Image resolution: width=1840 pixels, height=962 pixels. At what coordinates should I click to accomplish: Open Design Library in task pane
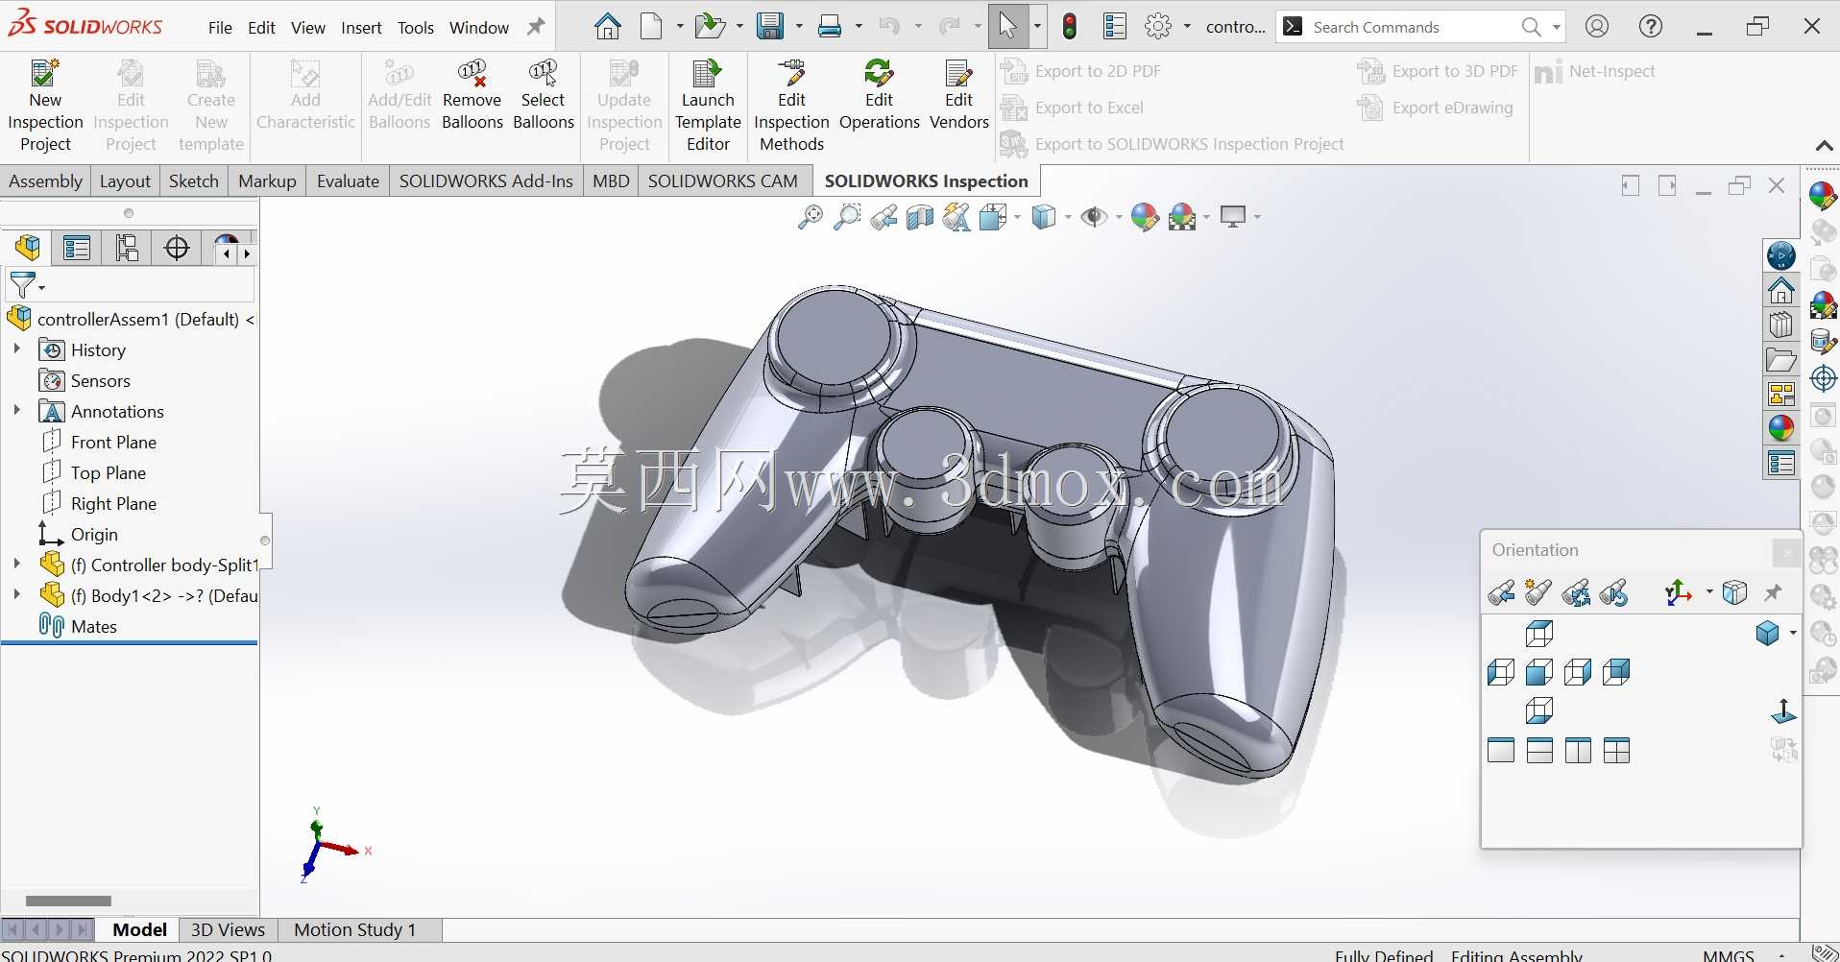[x=1781, y=325]
